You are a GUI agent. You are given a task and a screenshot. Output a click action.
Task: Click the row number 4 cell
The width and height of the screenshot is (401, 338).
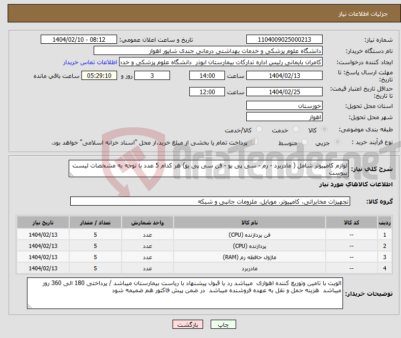384,268
